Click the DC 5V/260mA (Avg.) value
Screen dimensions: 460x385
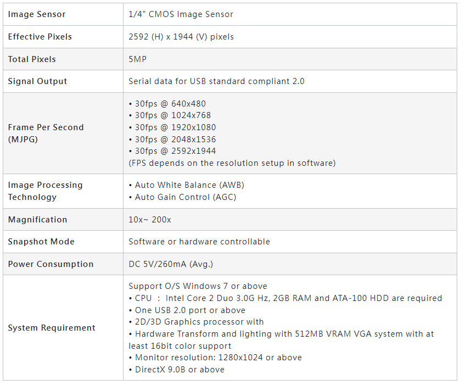171,264
